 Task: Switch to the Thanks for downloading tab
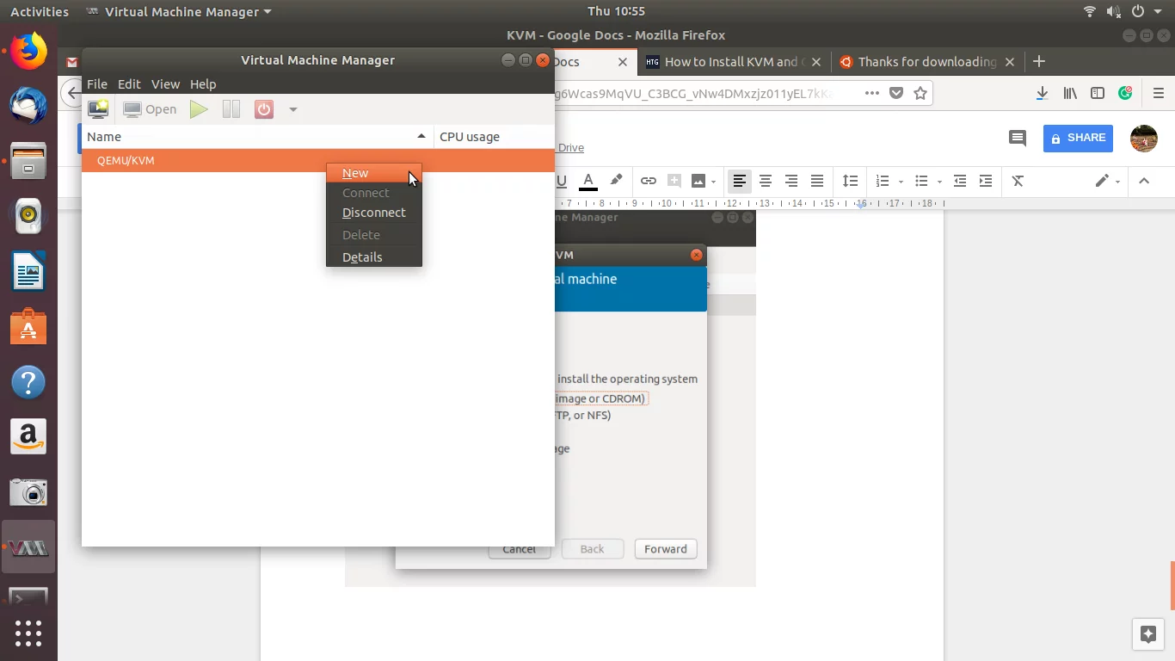[x=927, y=61]
